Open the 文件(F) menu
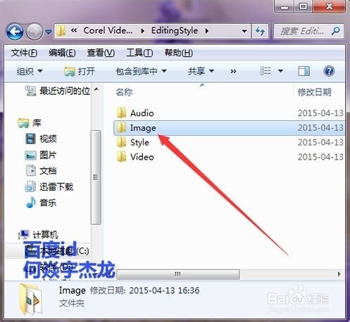This screenshot has height=322, width=350. (x=24, y=53)
